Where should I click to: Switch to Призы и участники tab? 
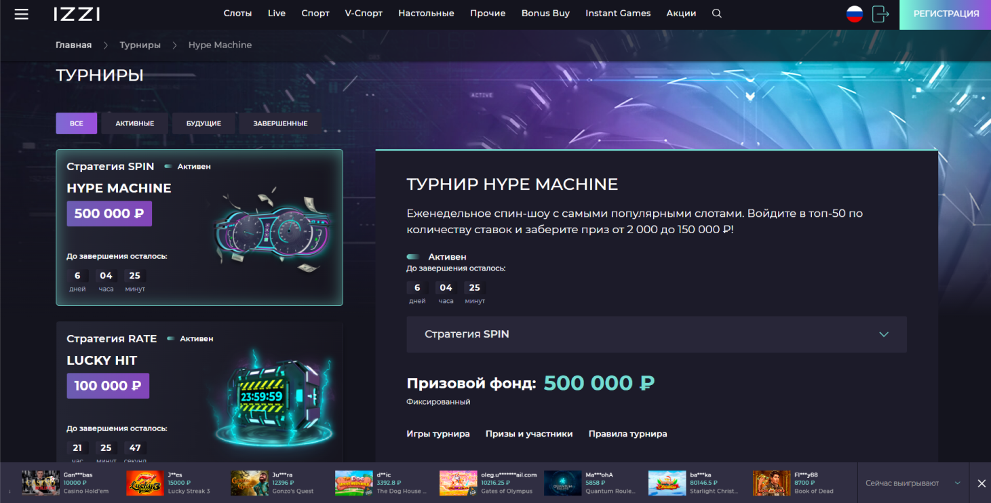click(529, 434)
